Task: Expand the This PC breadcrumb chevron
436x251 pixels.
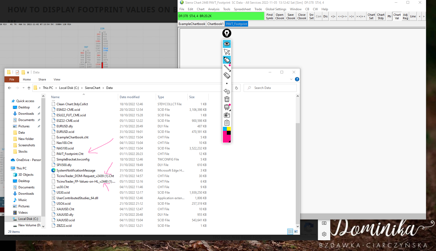Action: (56, 88)
